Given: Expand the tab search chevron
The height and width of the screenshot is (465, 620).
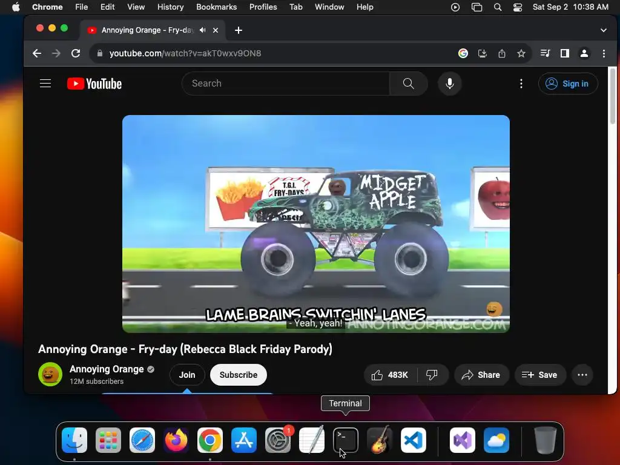Looking at the screenshot, I should pos(604,30).
